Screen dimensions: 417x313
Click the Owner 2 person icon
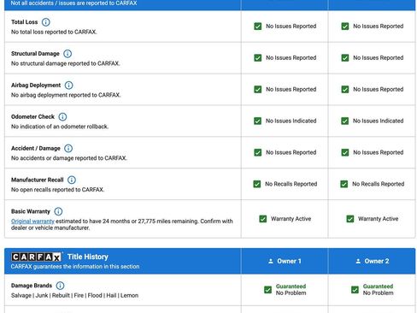358,261
